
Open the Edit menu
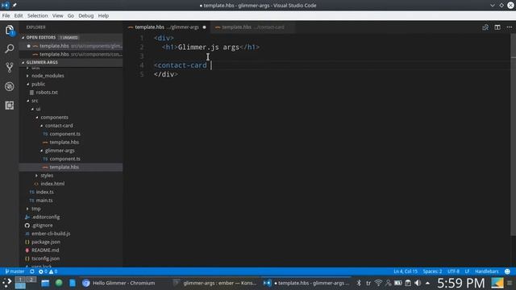click(x=19, y=16)
